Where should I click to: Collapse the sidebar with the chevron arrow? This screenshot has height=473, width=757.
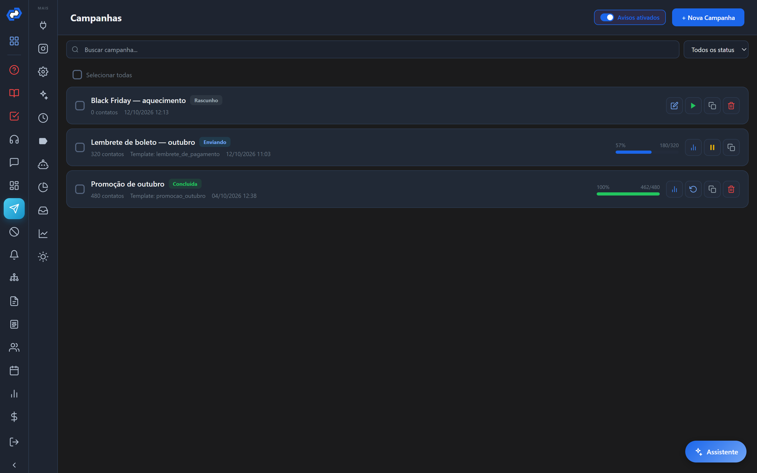click(14, 465)
